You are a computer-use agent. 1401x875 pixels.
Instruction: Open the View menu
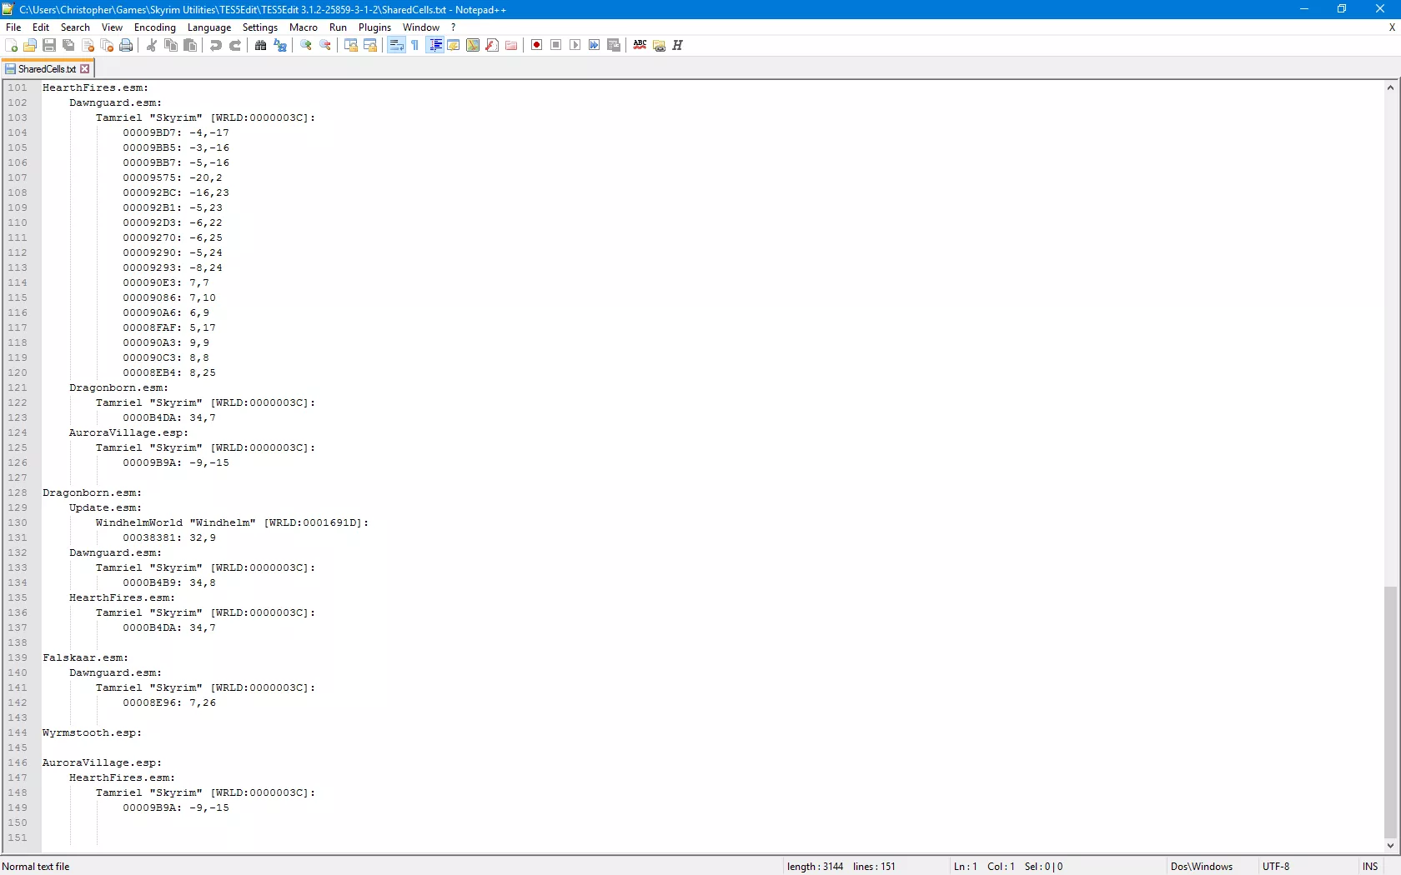tap(112, 27)
